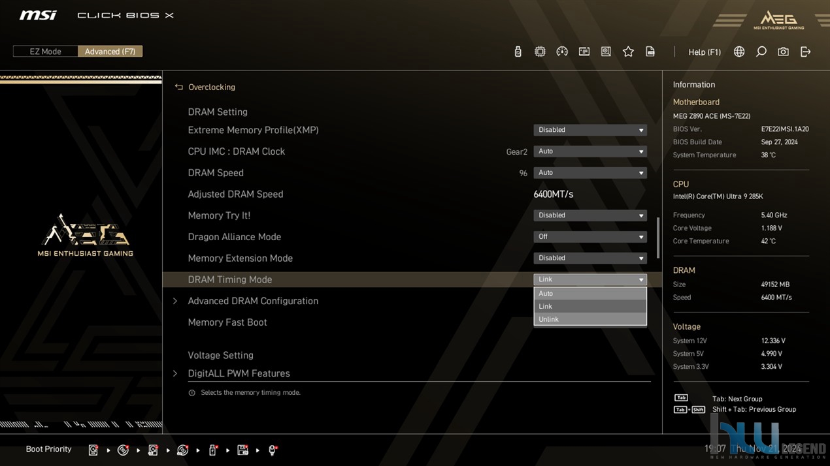Choose Link option in the open dropdown list
Viewport: 830px width, 466px height.
coord(590,306)
